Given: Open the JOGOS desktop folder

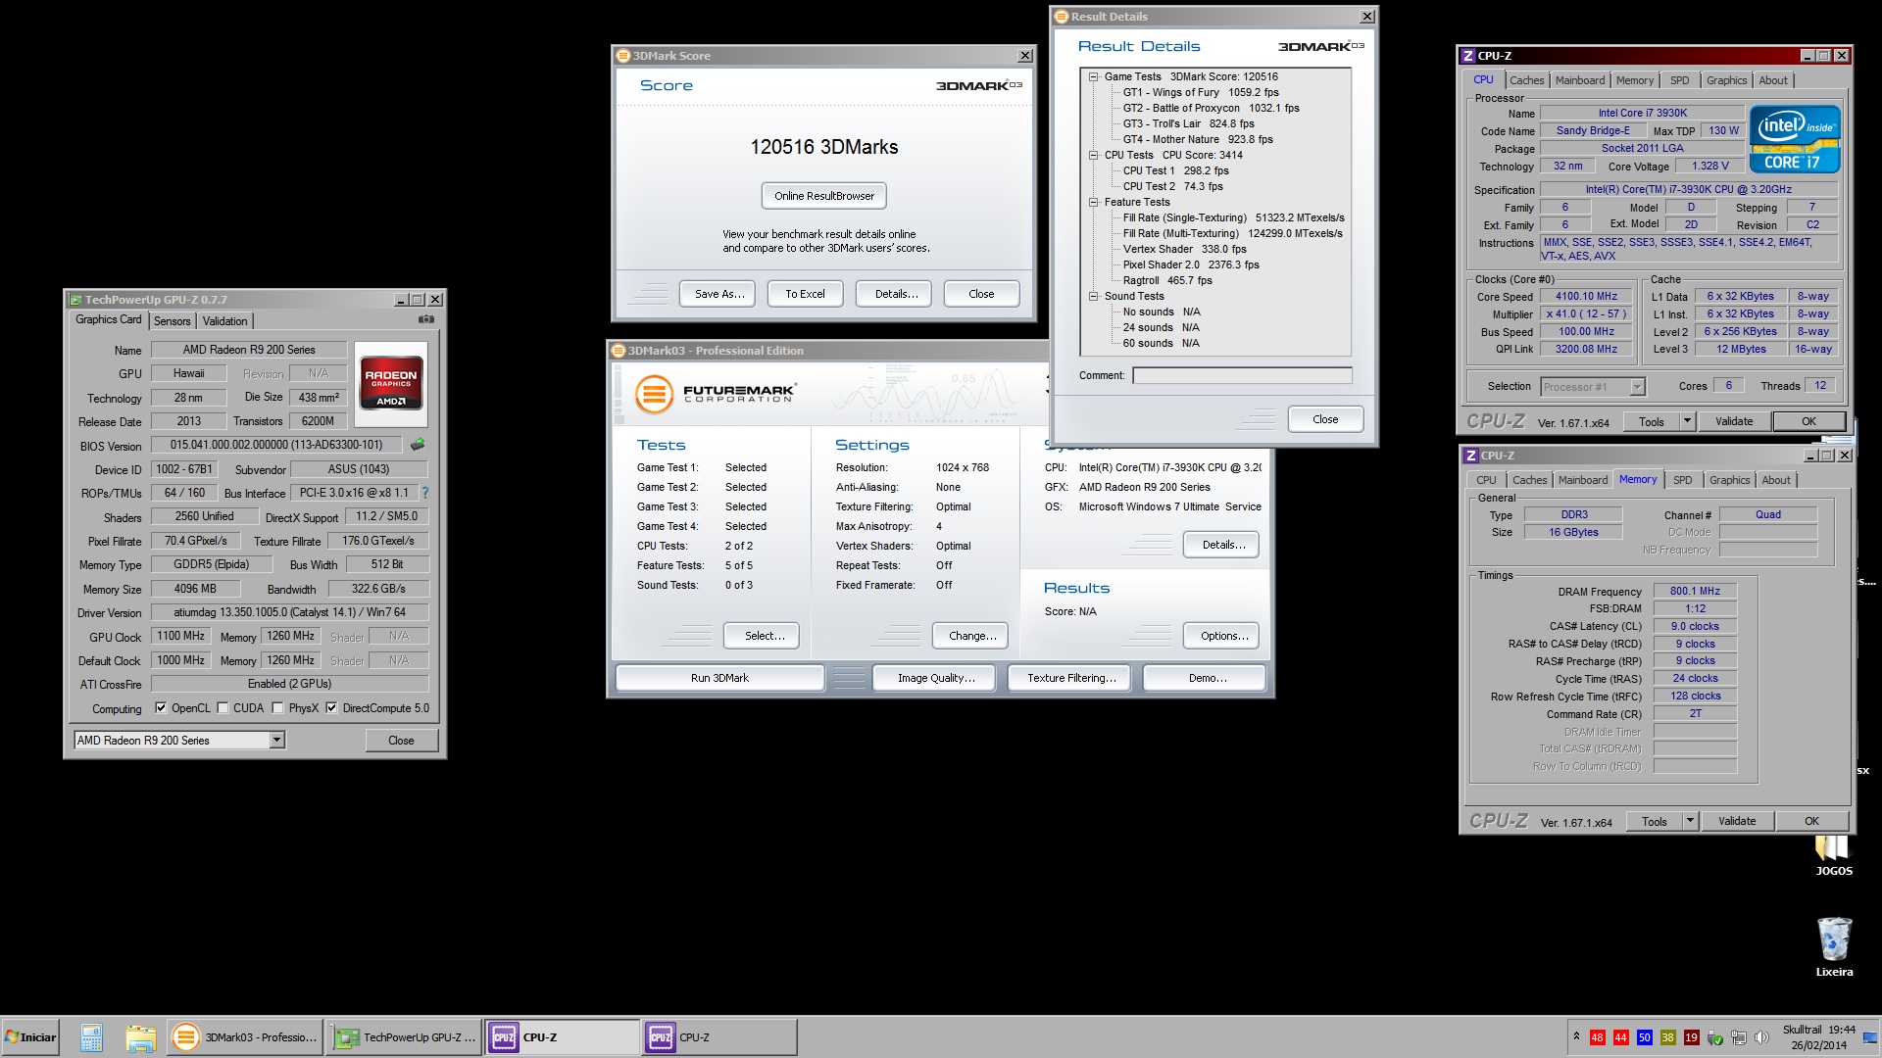Looking at the screenshot, I should 1833,854.
